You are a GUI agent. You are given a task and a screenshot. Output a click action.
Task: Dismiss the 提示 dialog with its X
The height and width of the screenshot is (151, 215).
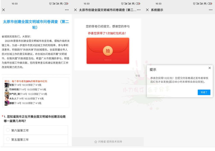(209, 68)
